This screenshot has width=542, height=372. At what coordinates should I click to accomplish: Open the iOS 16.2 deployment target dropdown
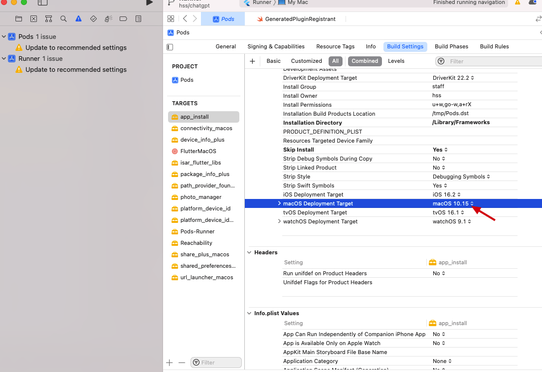coord(447,194)
